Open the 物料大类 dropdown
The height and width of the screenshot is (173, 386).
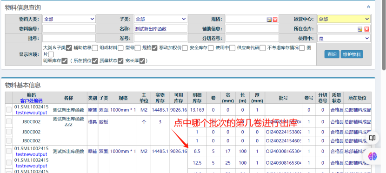(69, 19)
